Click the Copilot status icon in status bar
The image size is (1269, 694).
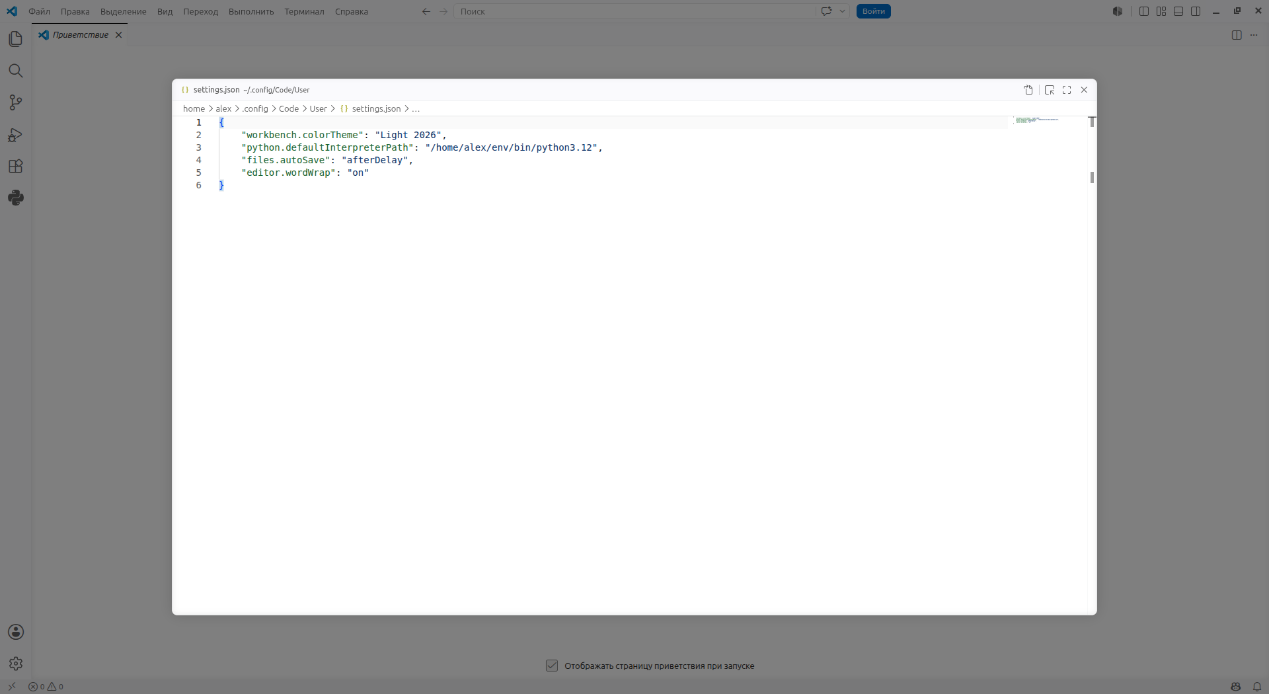click(1235, 687)
